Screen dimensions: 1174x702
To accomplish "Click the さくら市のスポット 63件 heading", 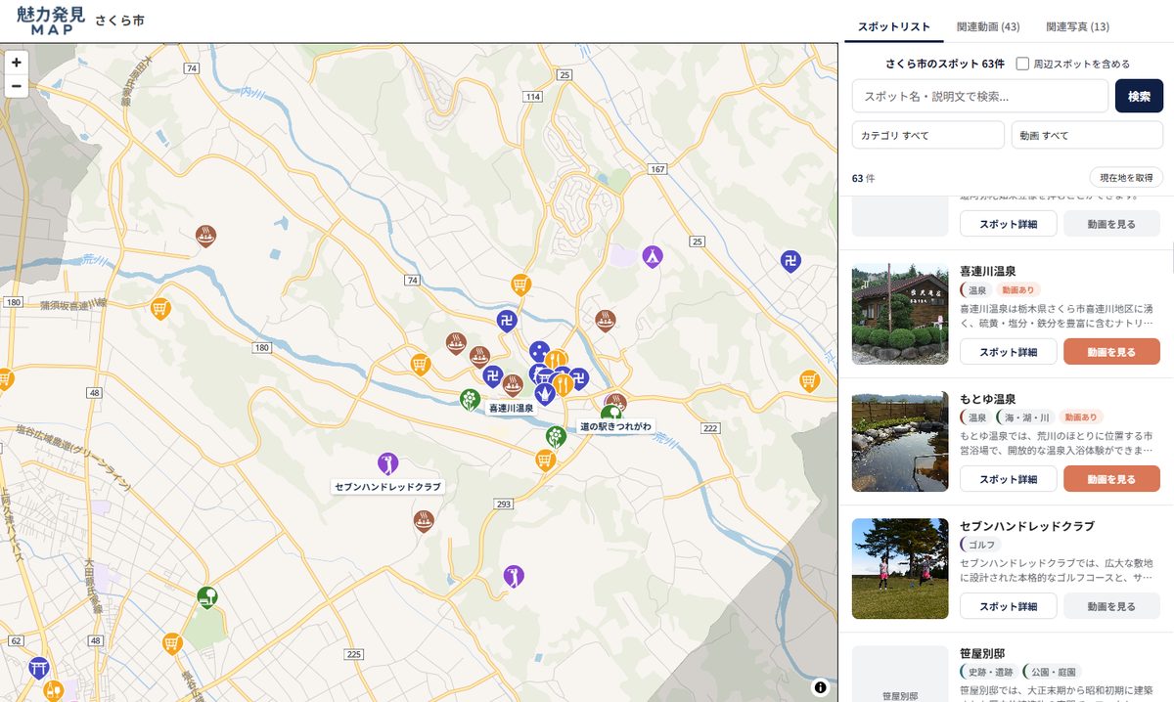I will [x=945, y=64].
